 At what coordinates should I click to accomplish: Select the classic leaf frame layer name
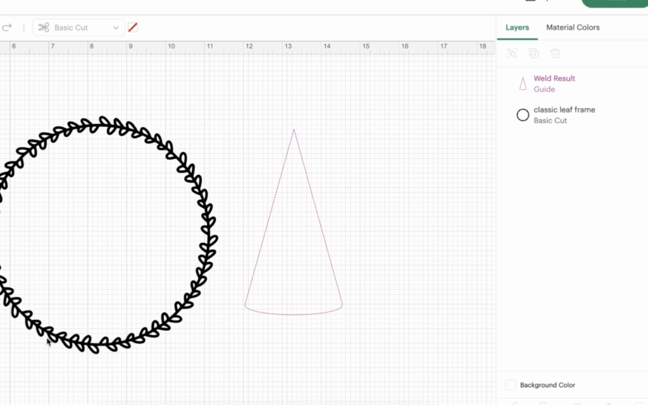pos(564,110)
